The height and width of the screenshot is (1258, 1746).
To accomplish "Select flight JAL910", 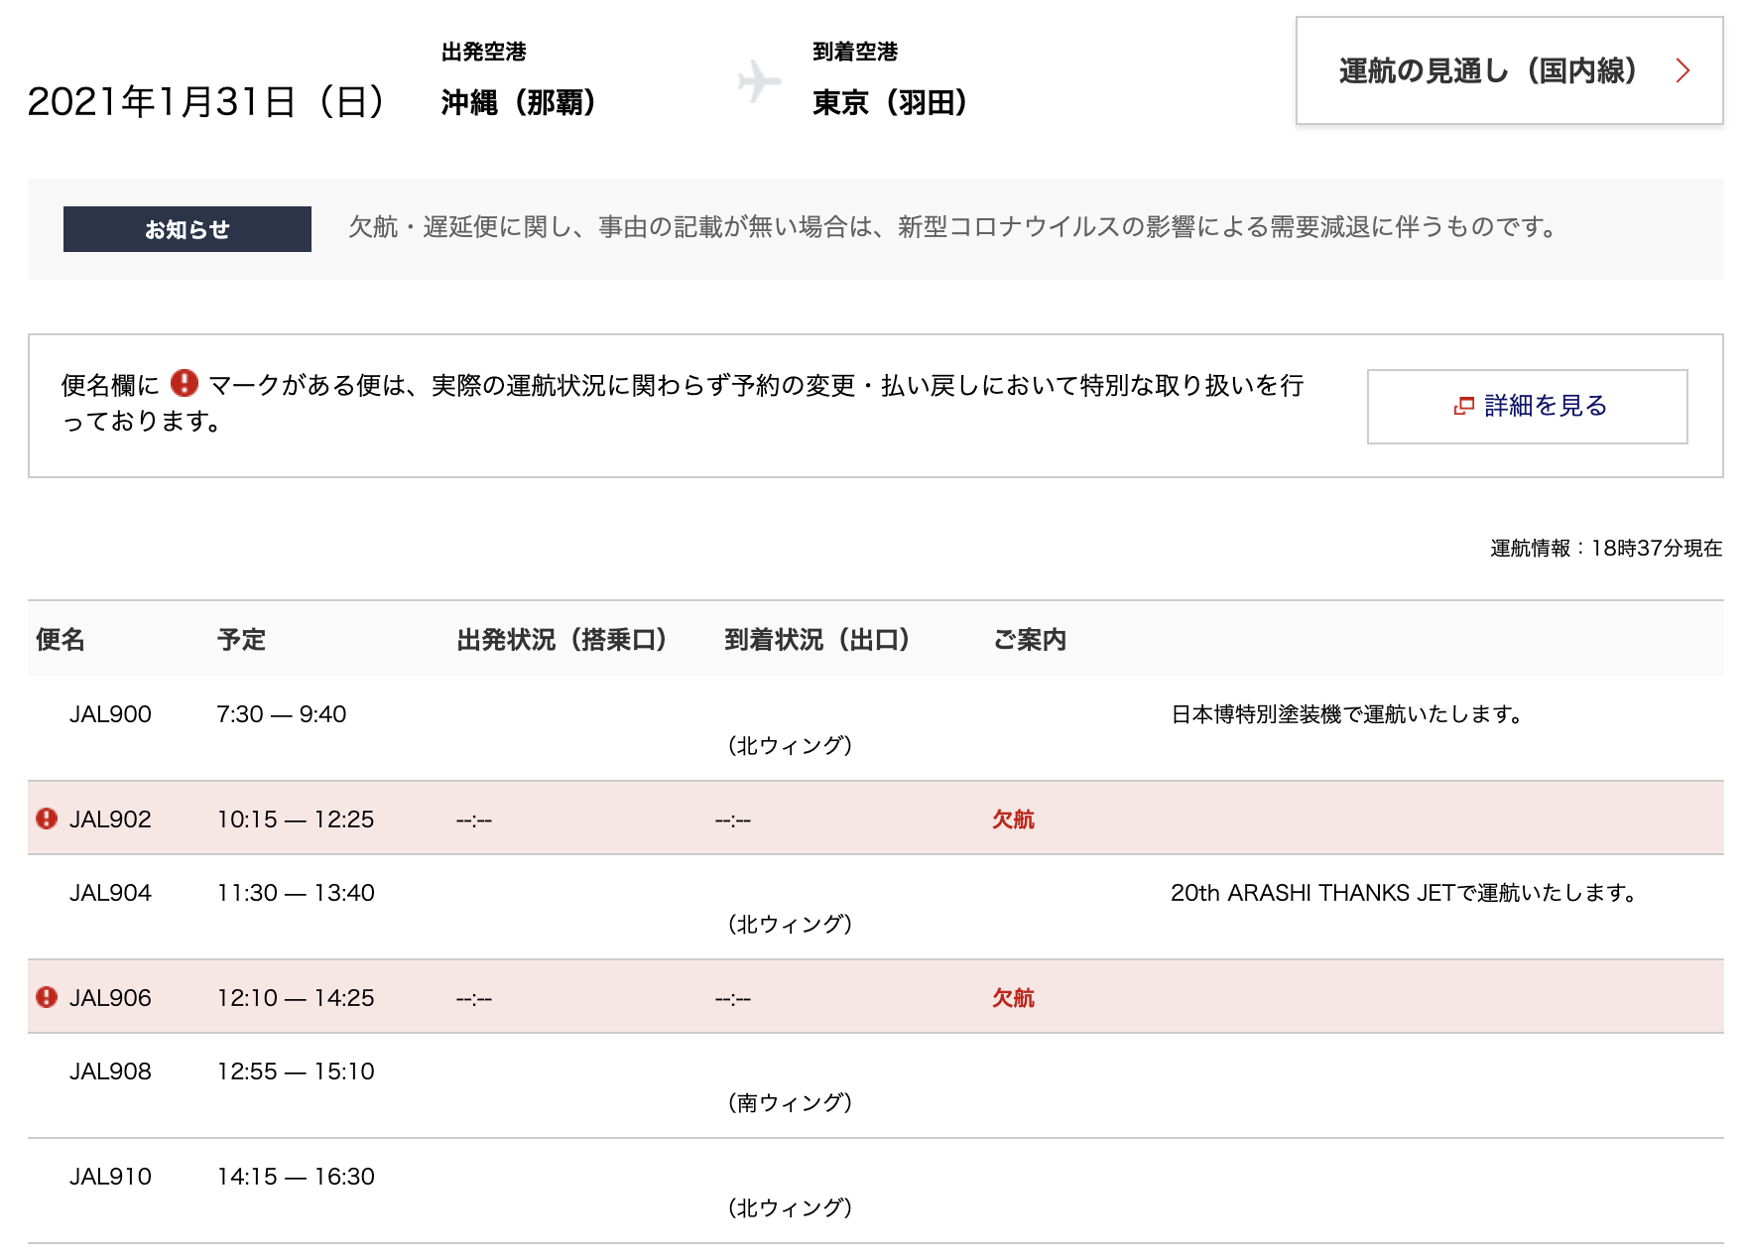I will (x=110, y=1177).
